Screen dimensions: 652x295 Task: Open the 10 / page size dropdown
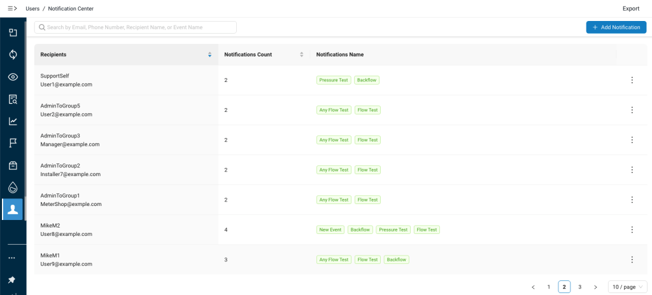(x=627, y=287)
